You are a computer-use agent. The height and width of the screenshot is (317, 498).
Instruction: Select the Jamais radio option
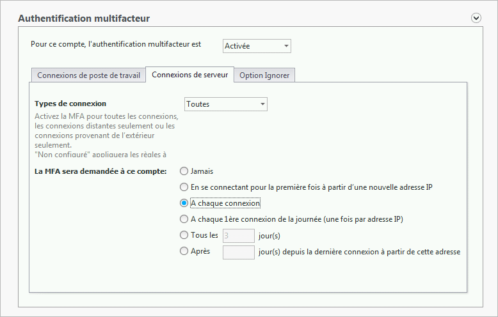184,171
